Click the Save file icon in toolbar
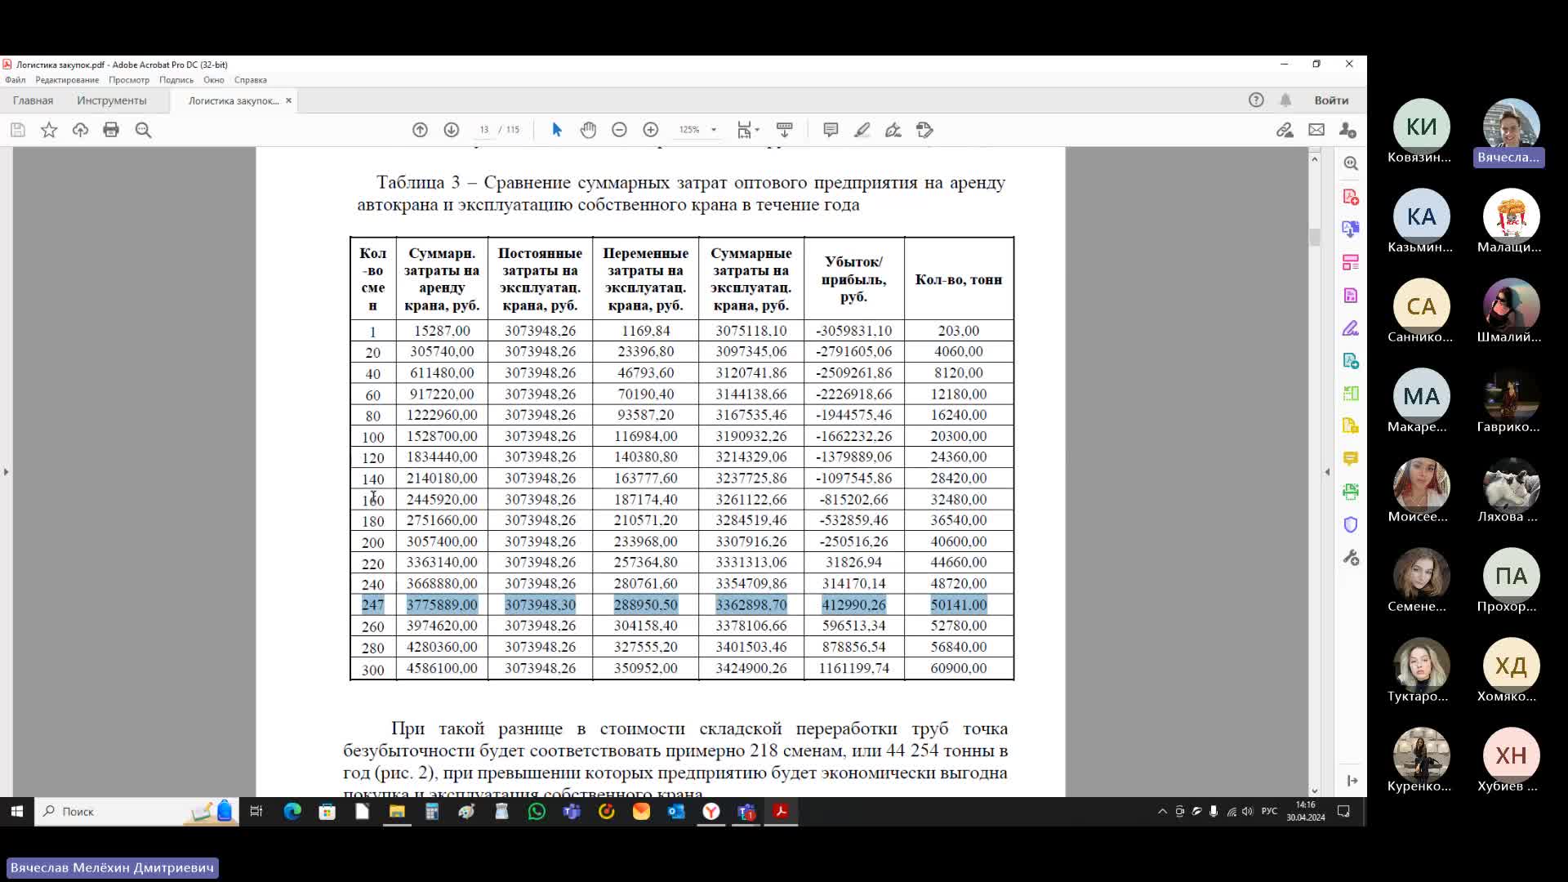 click(x=18, y=130)
